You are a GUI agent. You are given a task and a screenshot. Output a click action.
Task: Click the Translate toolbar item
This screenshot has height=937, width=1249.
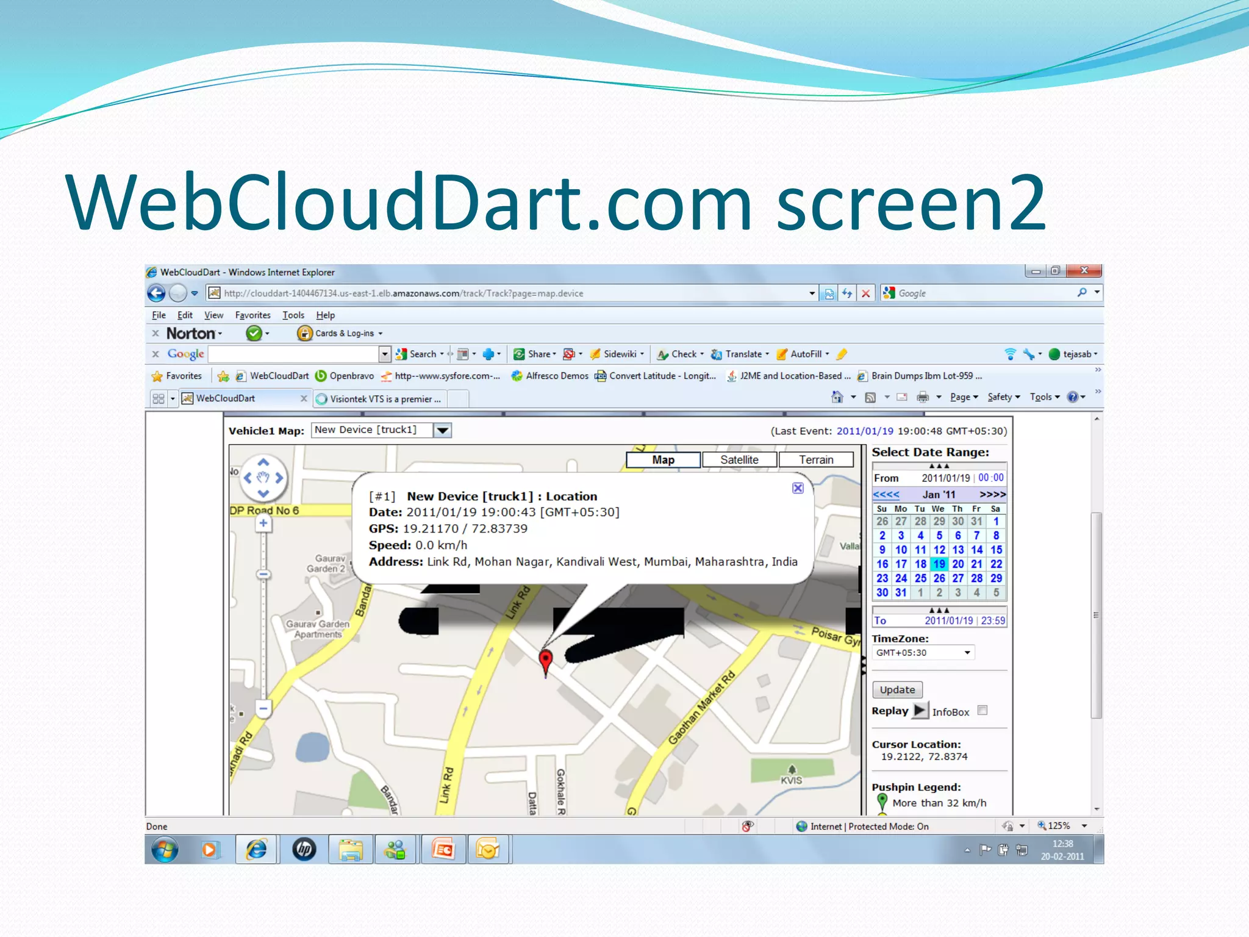[740, 354]
